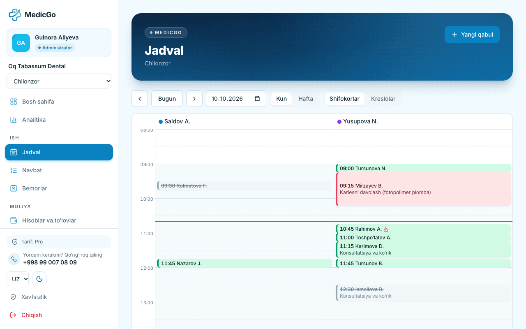526x329 pixels.
Task: Switch to Hafta week view
Action: (306, 99)
